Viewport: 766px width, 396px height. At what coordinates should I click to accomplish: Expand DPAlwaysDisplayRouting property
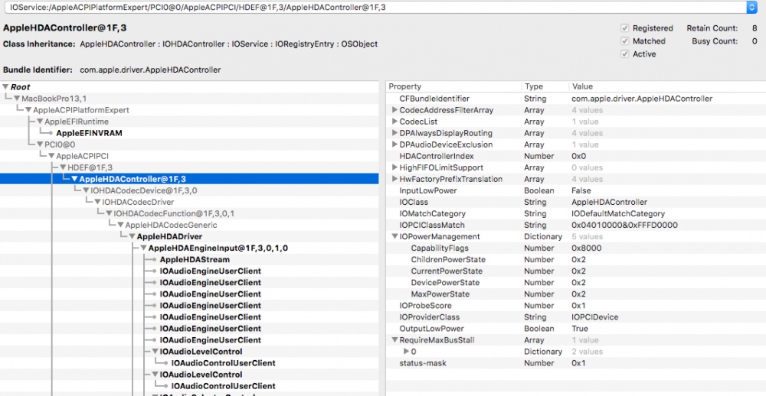(x=394, y=133)
